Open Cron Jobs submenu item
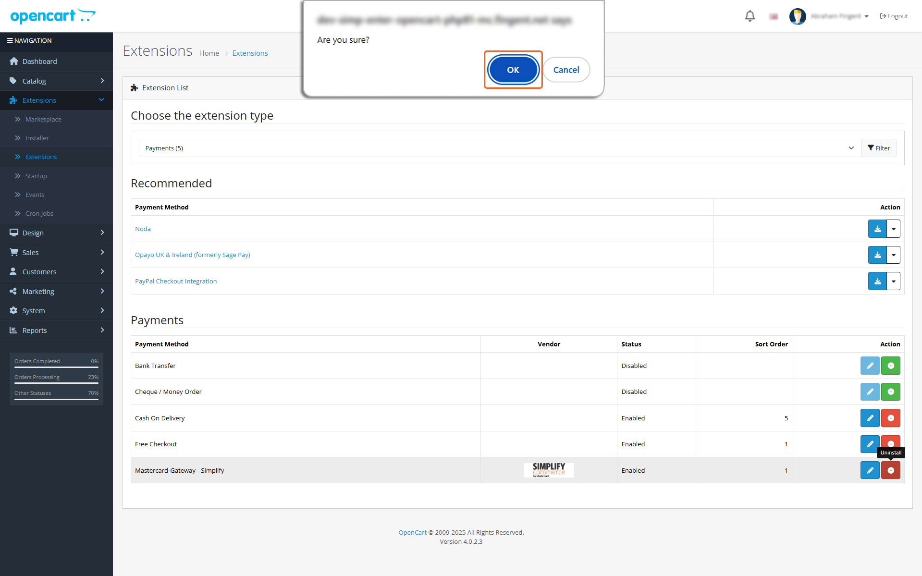 [x=56, y=214]
